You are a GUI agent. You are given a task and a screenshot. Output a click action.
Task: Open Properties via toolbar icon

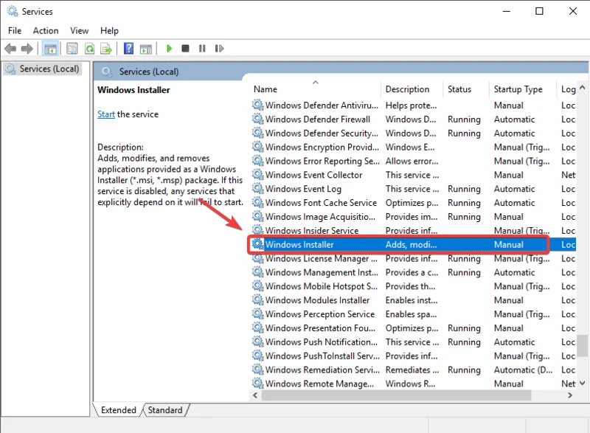pos(72,49)
